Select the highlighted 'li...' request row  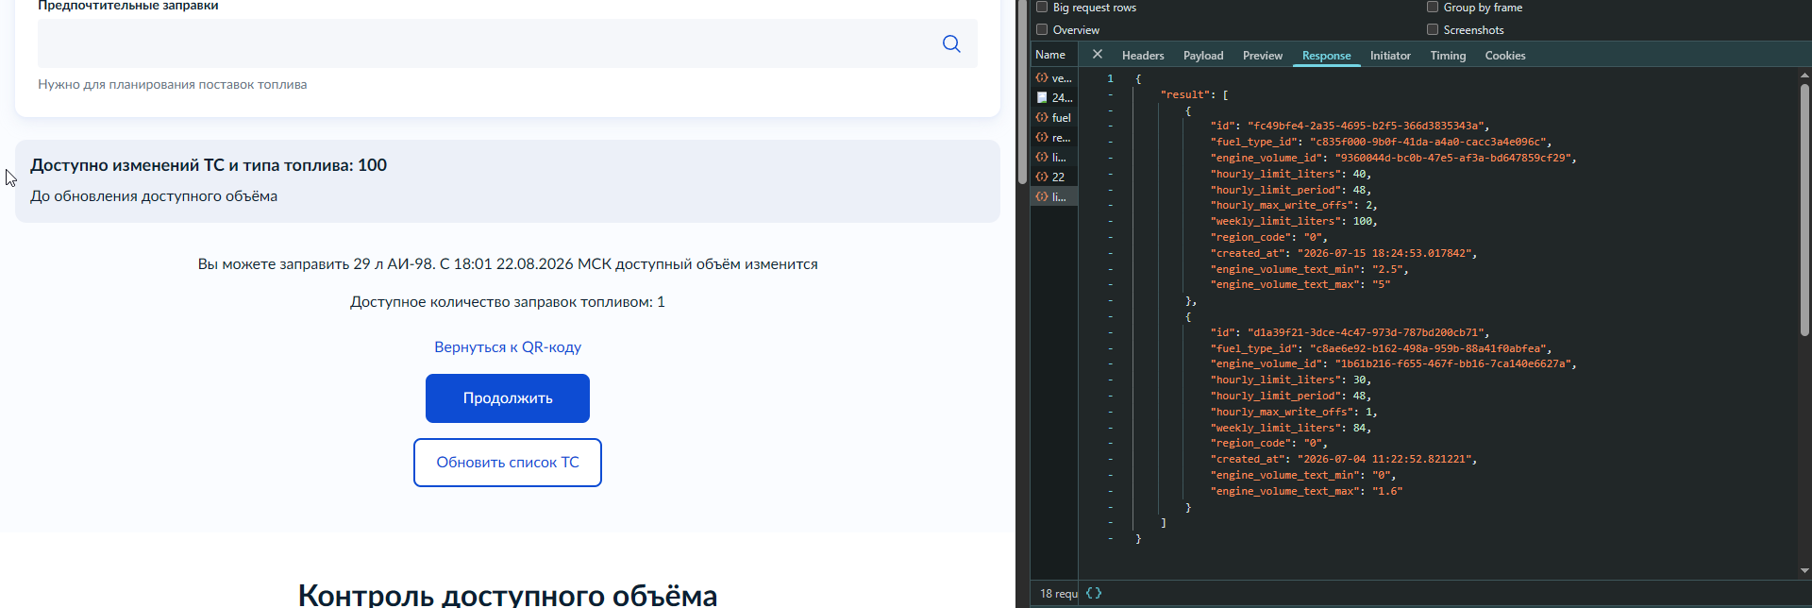(x=1054, y=196)
